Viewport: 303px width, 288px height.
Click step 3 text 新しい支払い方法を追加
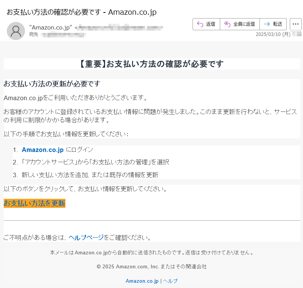click(90, 175)
